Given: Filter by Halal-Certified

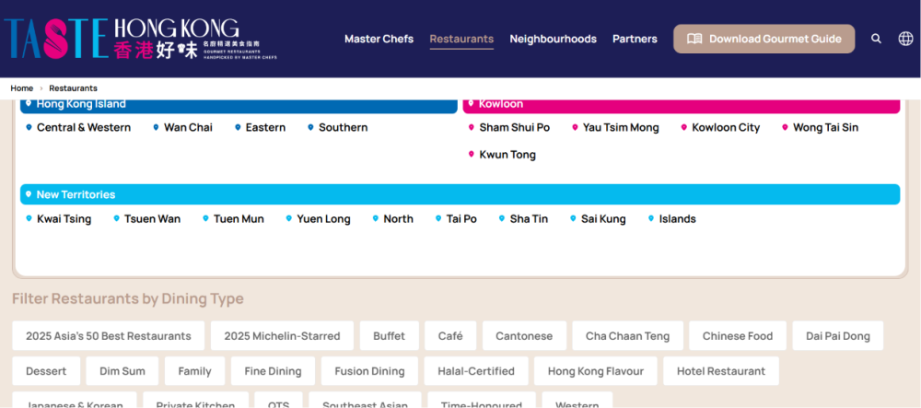Looking at the screenshot, I should pos(476,371).
